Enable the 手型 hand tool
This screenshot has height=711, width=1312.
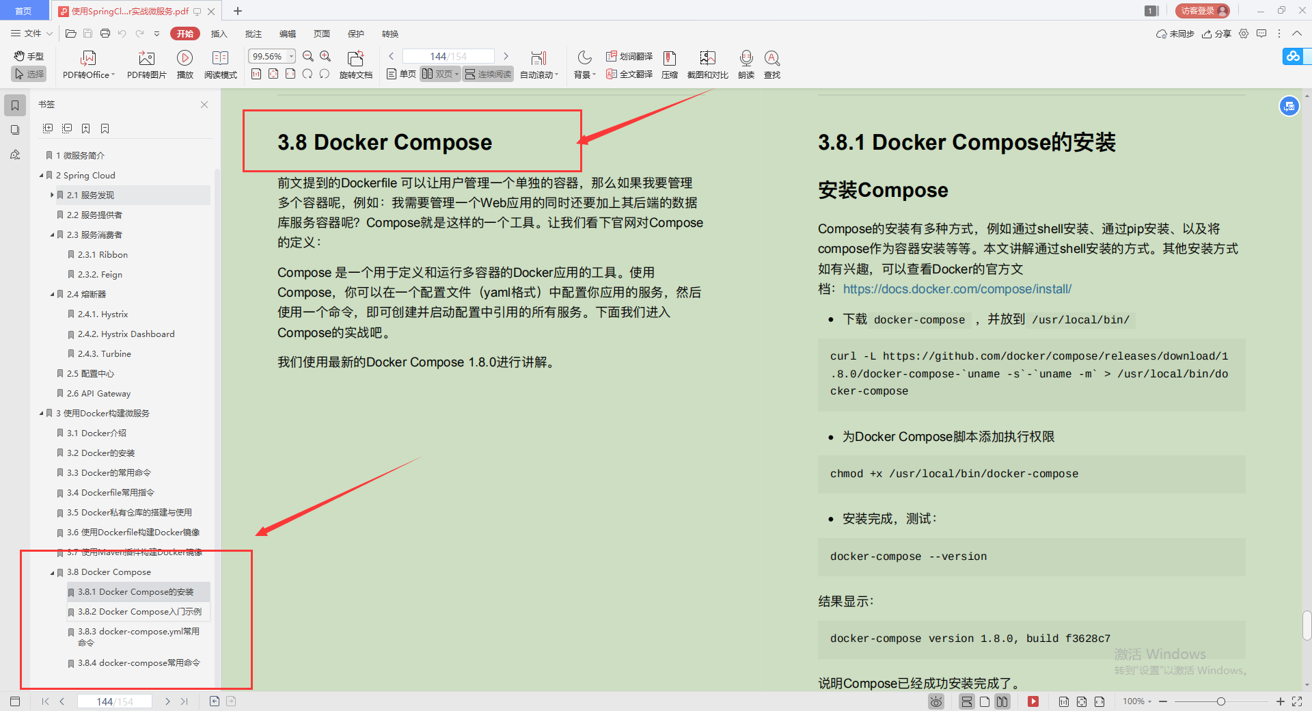[29, 56]
